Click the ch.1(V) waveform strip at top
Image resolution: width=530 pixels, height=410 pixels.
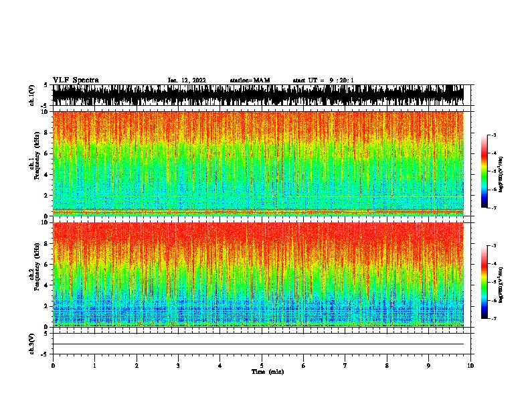tap(258, 95)
